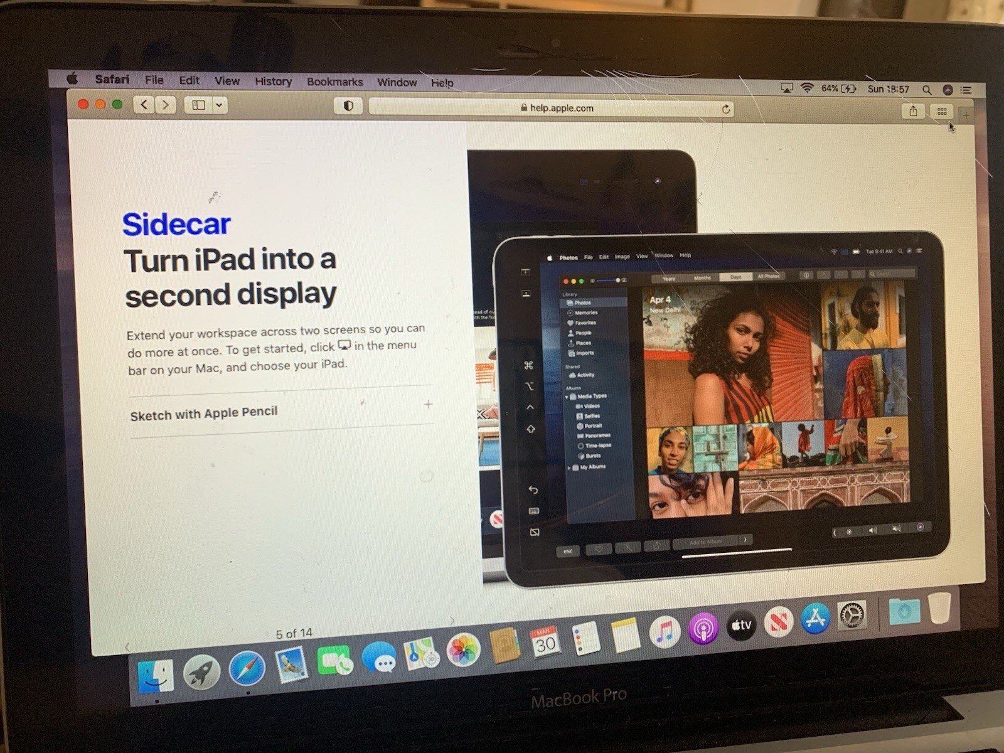Reload the page with the refresh icon
1004x753 pixels.
click(725, 109)
